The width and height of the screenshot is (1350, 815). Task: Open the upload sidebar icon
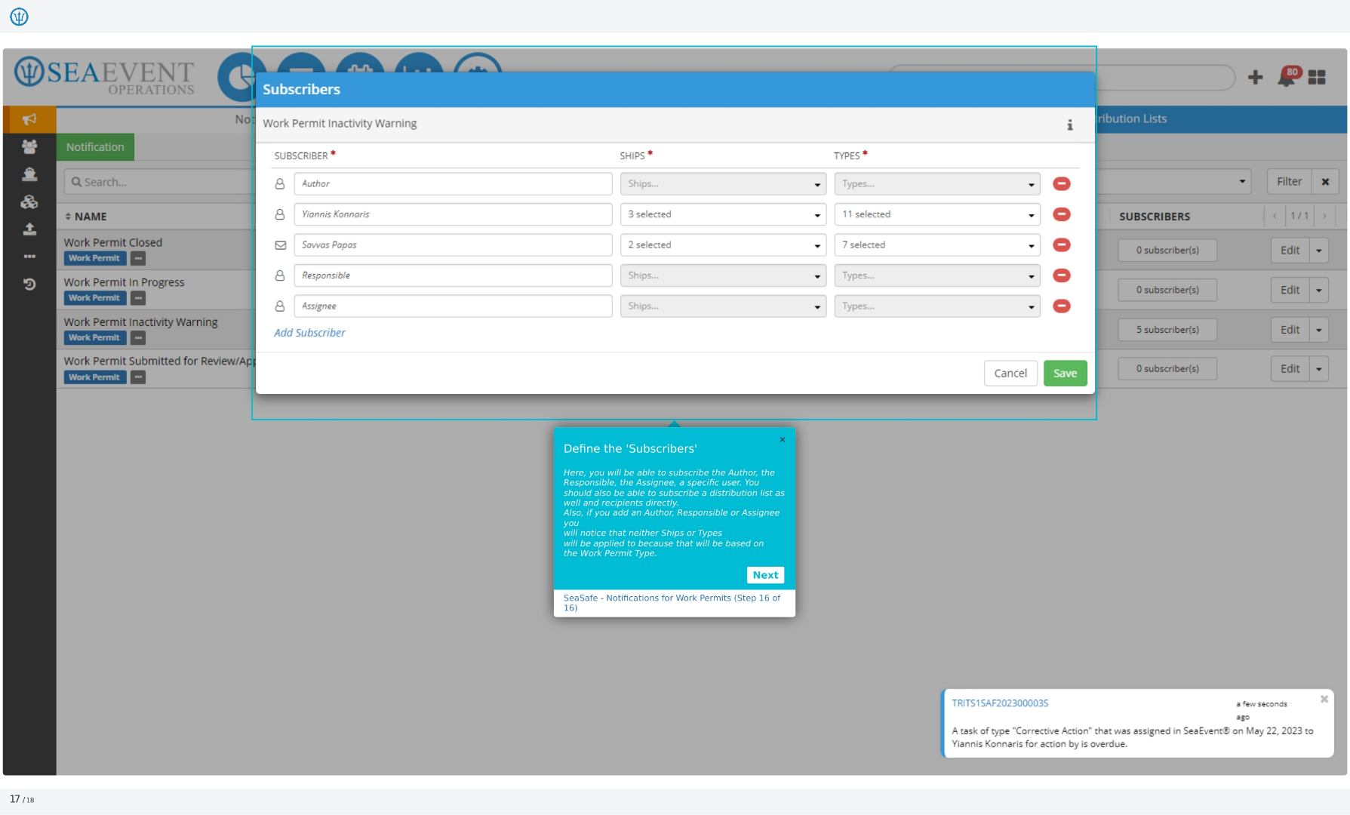pos(29,229)
